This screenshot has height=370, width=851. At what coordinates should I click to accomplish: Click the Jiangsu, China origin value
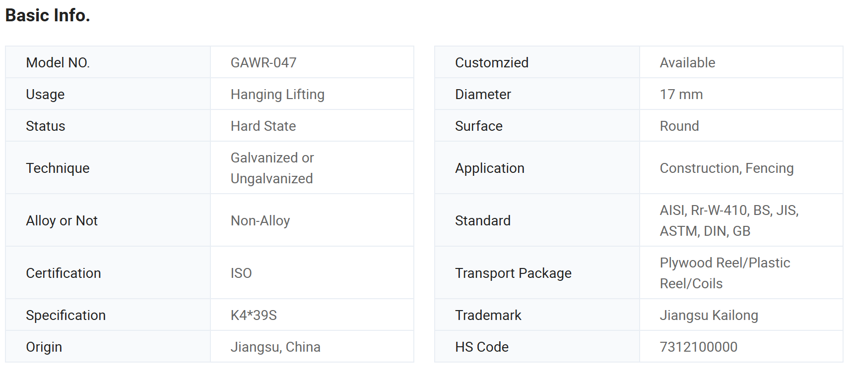(275, 347)
